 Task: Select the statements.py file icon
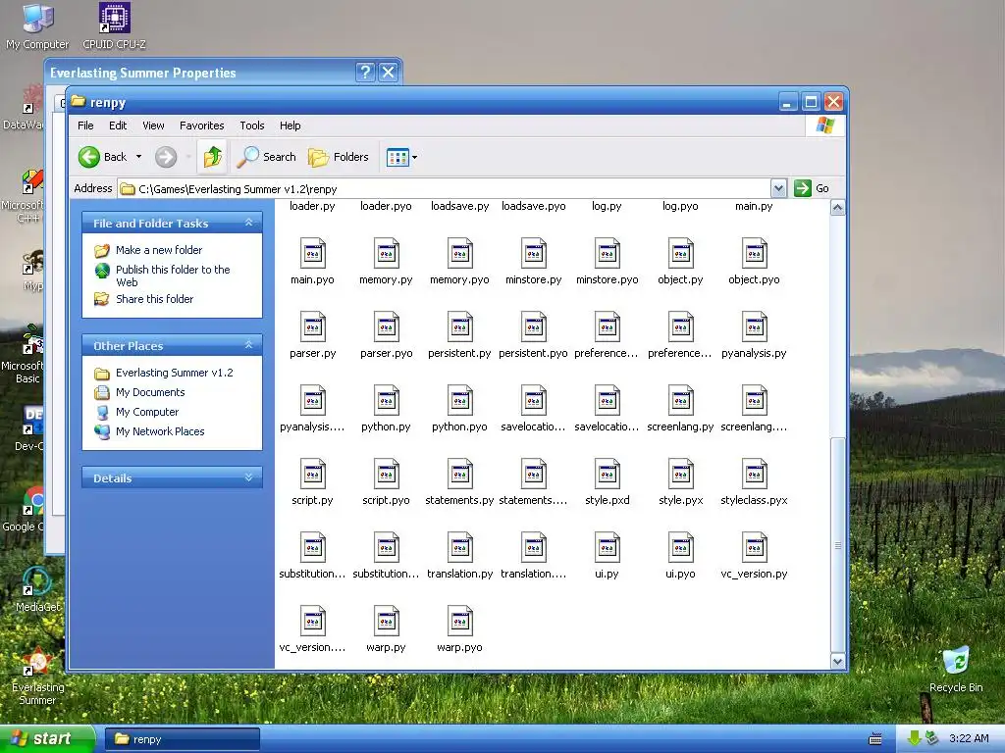coord(460,474)
